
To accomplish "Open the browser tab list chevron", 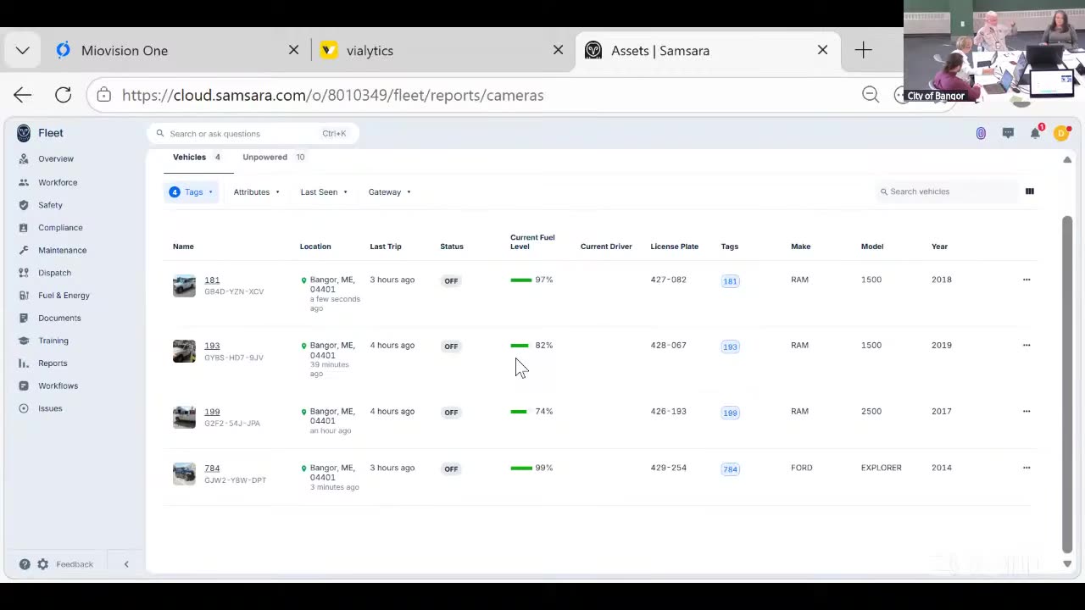I will coord(23,51).
